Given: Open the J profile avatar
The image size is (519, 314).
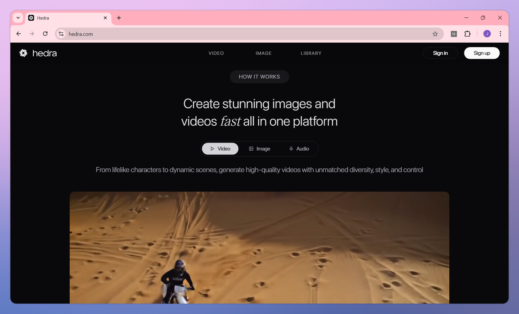Looking at the screenshot, I should 487,34.
